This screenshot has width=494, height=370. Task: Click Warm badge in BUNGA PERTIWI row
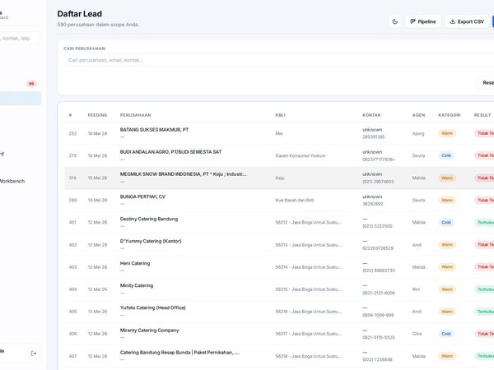tap(447, 200)
